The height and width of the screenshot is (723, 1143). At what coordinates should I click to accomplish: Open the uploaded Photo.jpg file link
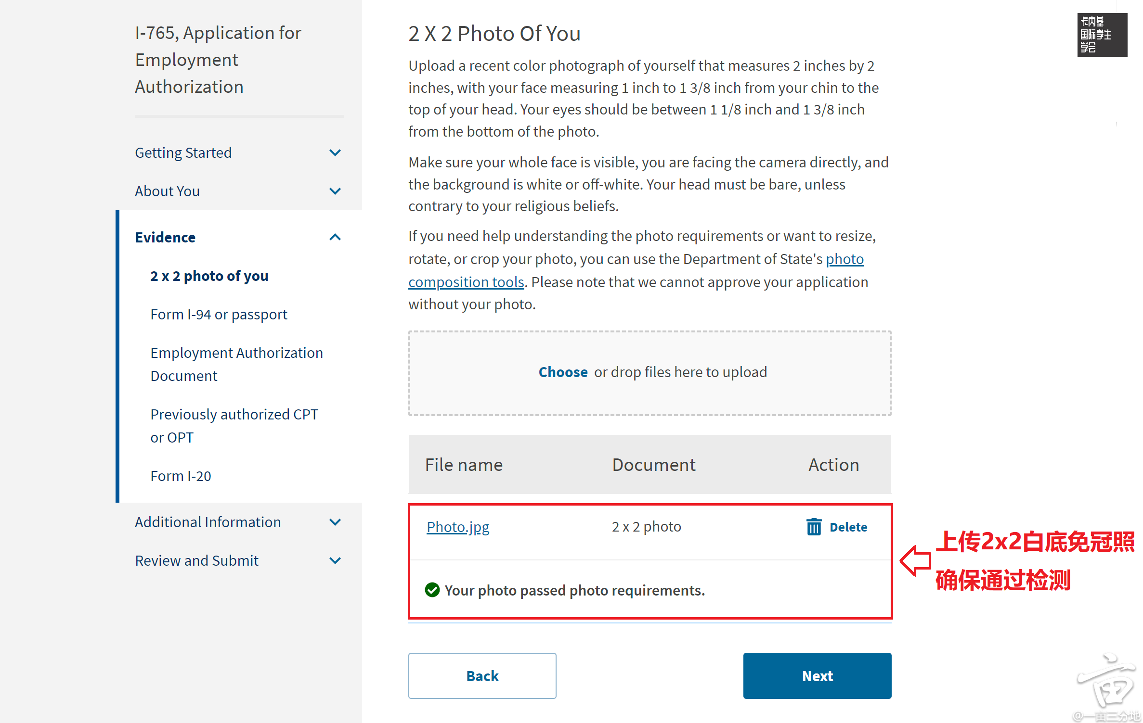(458, 527)
